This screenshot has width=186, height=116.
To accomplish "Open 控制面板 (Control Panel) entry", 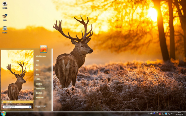I will click(39, 84).
